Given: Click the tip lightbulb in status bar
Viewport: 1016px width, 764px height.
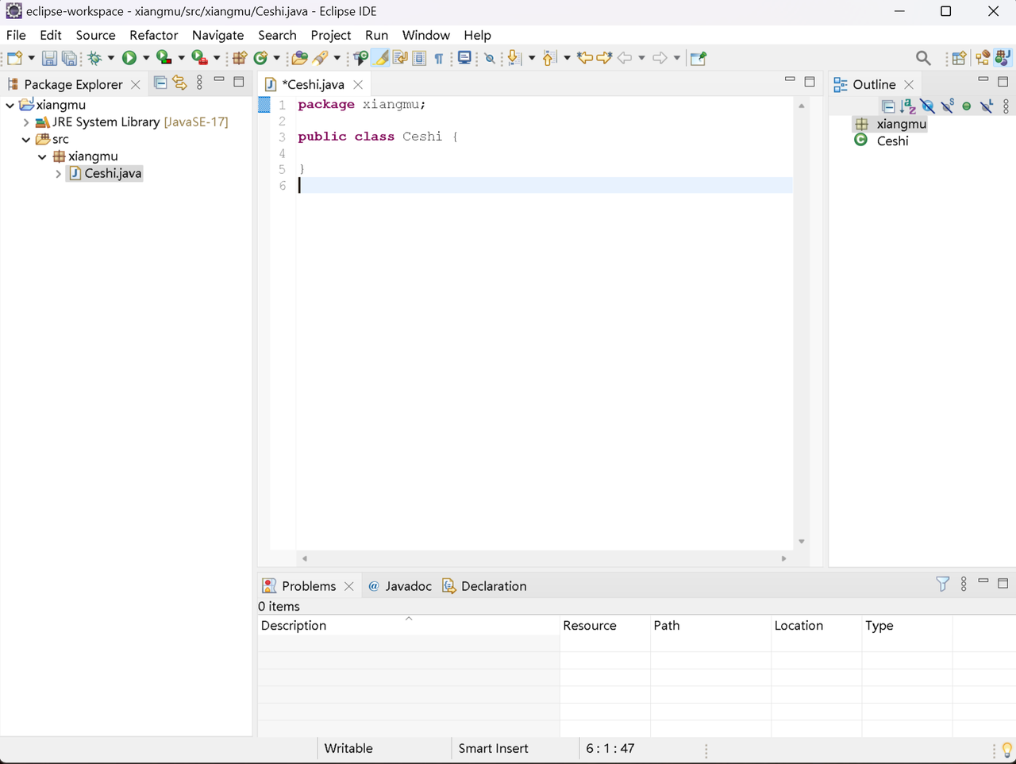Looking at the screenshot, I should (x=1007, y=750).
